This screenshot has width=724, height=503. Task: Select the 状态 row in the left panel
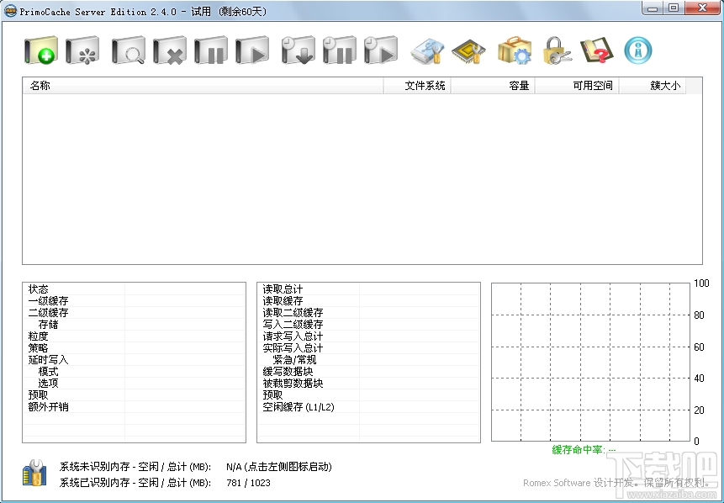tap(134, 289)
